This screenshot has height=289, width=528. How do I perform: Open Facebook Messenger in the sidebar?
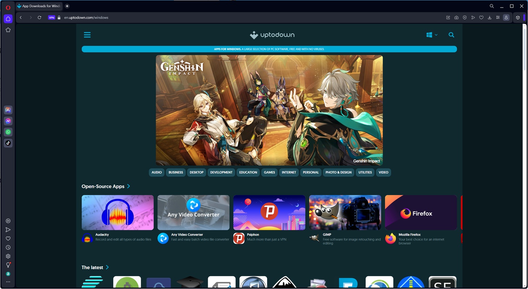pos(8,121)
